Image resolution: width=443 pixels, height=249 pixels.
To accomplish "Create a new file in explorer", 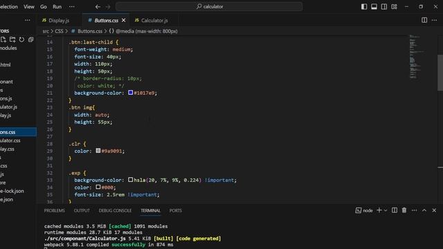I will [x=3, y=39].
